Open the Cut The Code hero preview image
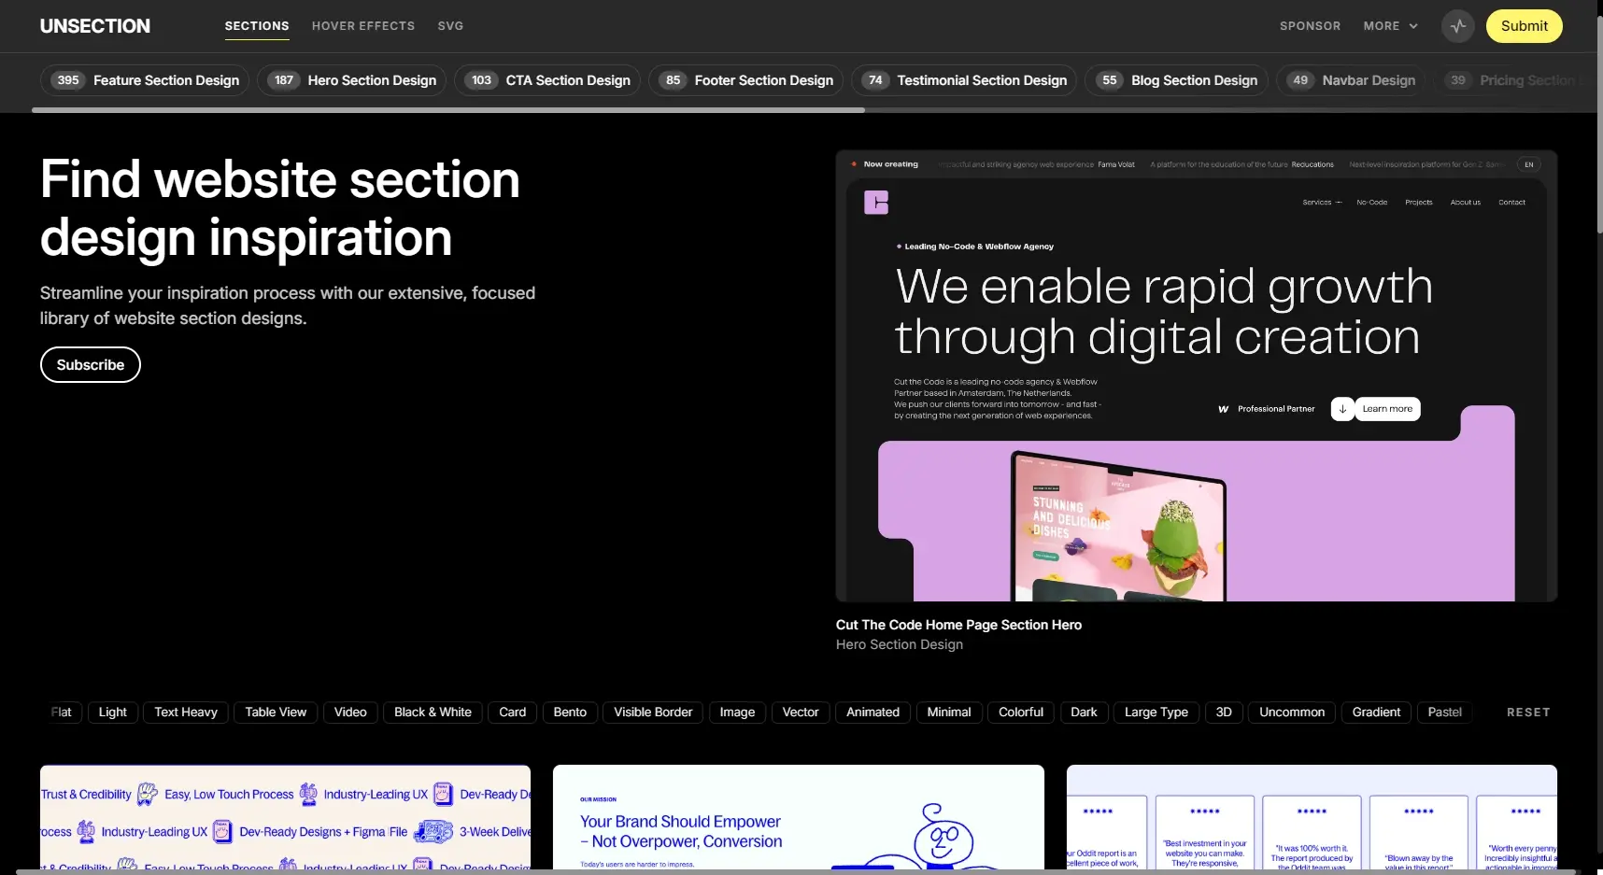Image resolution: width=1603 pixels, height=875 pixels. tap(1197, 375)
